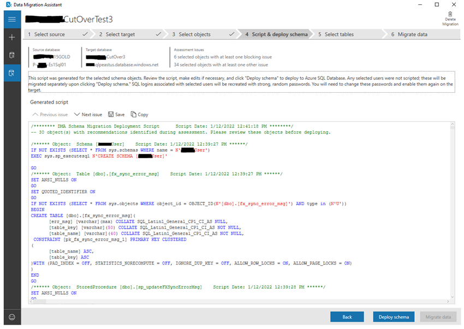Expand the Next issue chevron
This screenshot has height=329, width=464.
(x=76, y=115)
